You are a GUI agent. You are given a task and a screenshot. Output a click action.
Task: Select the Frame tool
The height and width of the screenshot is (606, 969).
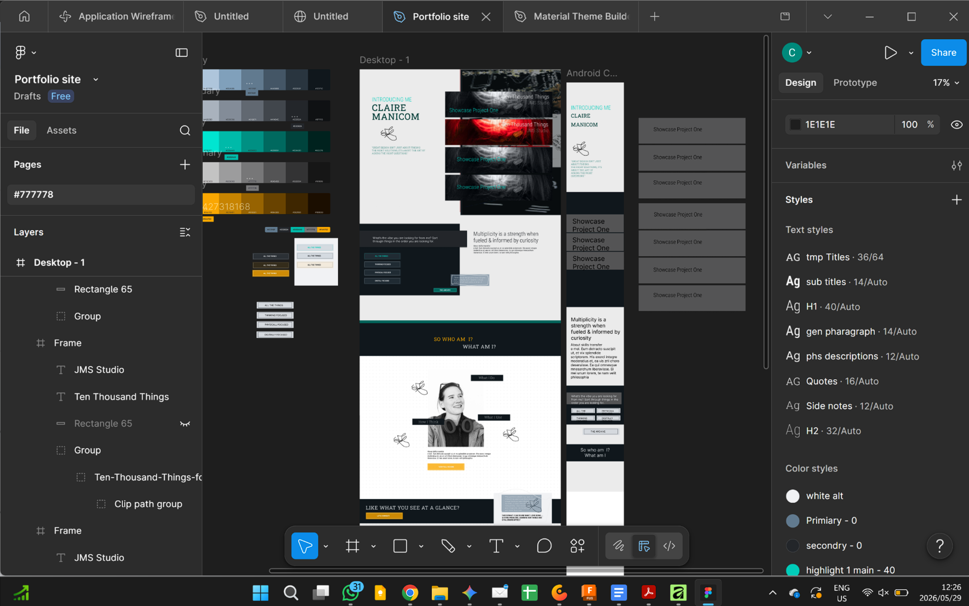tap(352, 546)
